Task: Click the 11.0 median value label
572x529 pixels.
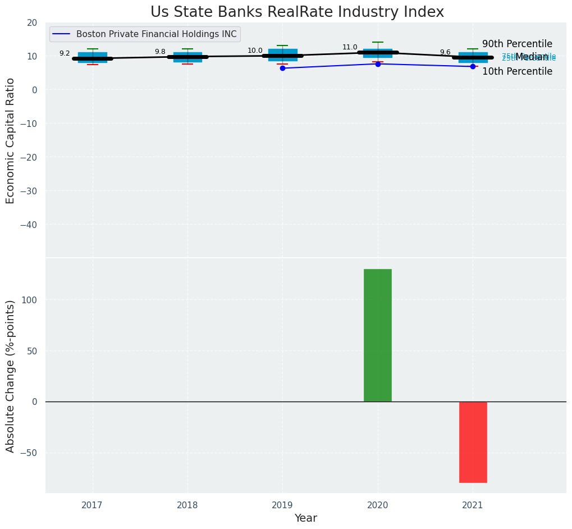Action: click(x=350, y=47)
